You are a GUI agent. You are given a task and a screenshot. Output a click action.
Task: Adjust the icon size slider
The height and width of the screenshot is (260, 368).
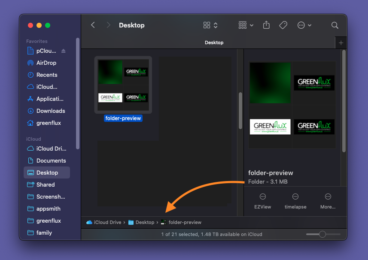(322, 234)
